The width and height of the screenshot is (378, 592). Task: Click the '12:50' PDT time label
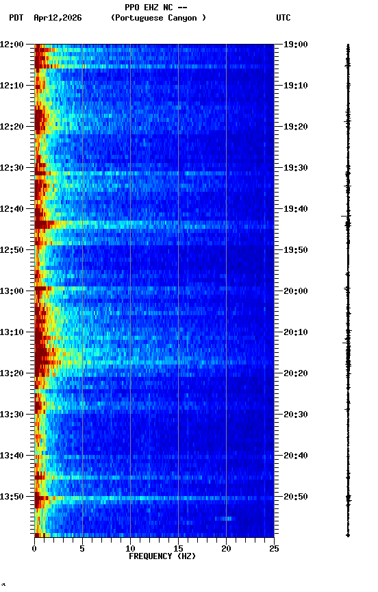pos(12,250)
